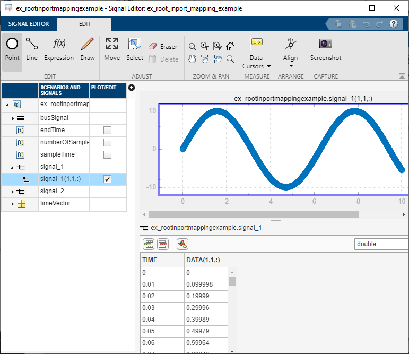This screenshot has width=409, height=354.
Task: Click the home reset-view icon
Action: pyautogui.click(x=230, y=46)
